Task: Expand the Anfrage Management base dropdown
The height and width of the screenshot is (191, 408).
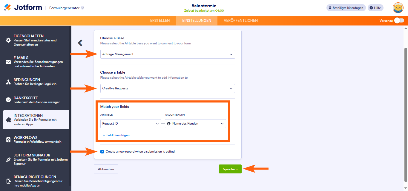Action: click(x=168, y=54)
